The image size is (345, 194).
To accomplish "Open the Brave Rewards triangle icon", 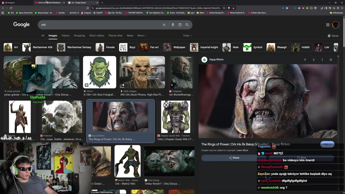I will [233, 8].
